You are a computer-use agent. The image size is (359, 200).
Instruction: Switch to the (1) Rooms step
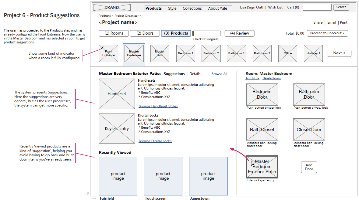(x=114, y=33)
